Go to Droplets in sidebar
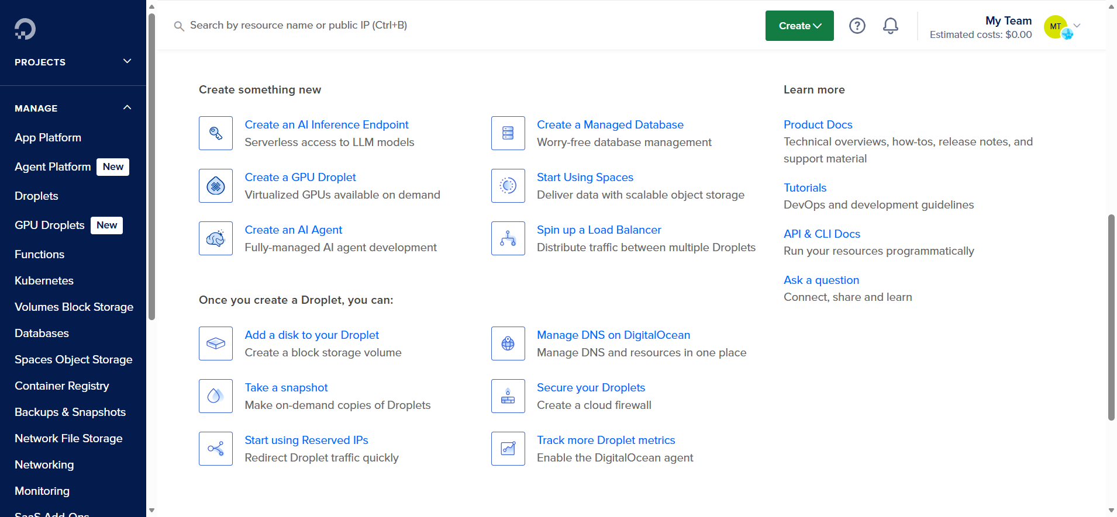1117x517 pixels. pyautogui.click(x=36, y=196)
